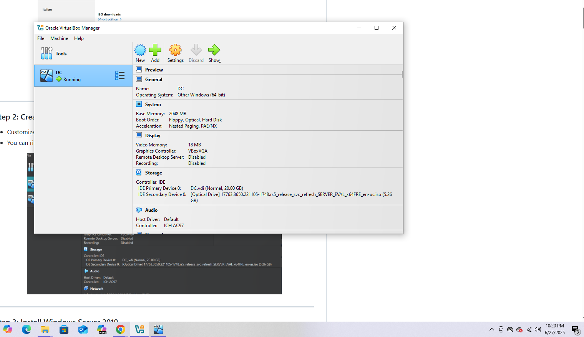
Task: Open Microsoft Store from the taskbar
Action: 64,329
